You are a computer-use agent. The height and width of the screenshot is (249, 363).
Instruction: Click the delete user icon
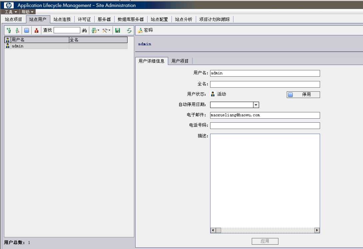point(17,30)
